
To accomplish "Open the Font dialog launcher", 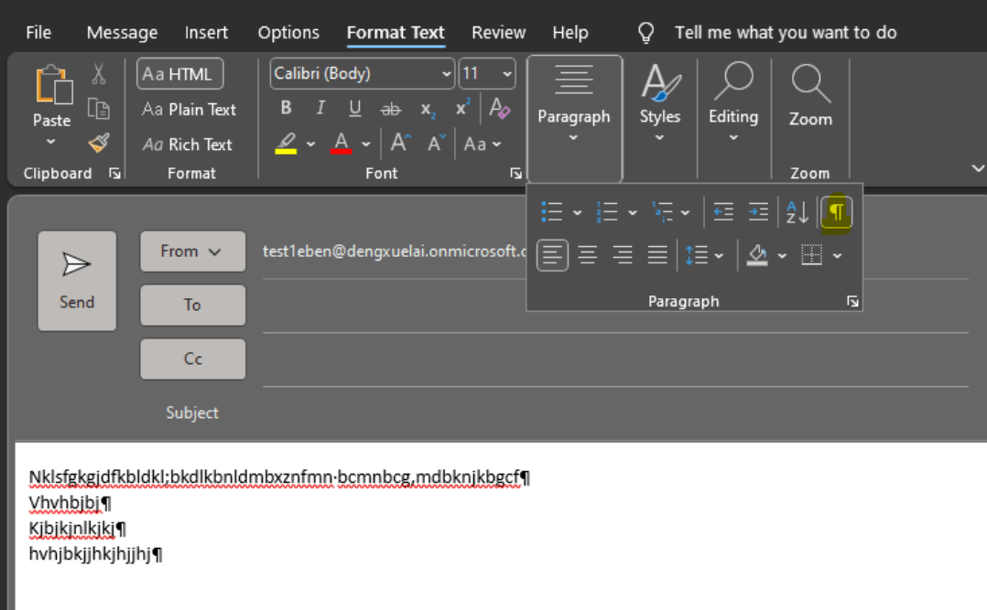I will click(x=515, y=173).
